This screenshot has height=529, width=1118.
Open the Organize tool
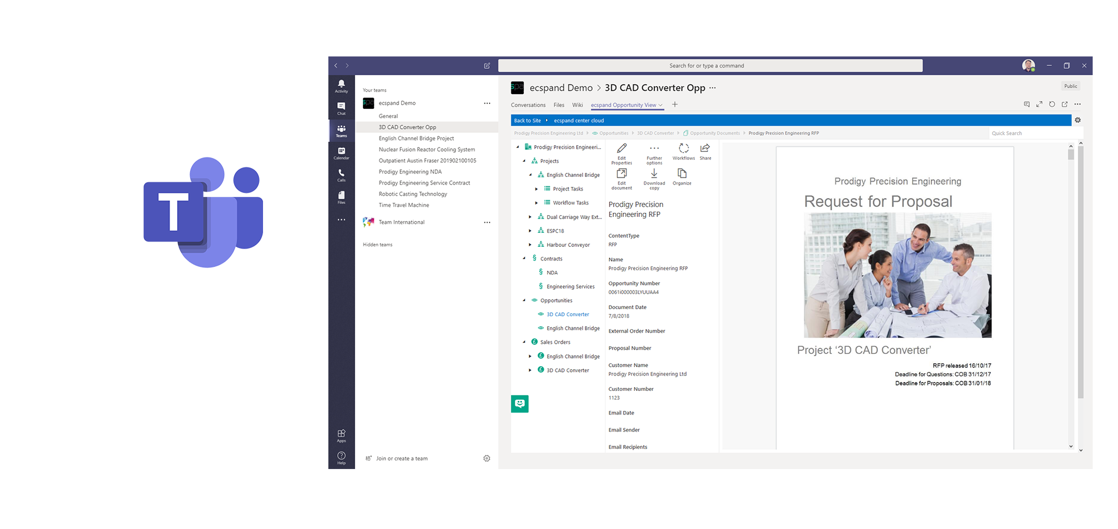(682, 177)
